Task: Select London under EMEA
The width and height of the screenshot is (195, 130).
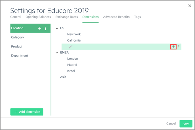Action: [72, 58]
